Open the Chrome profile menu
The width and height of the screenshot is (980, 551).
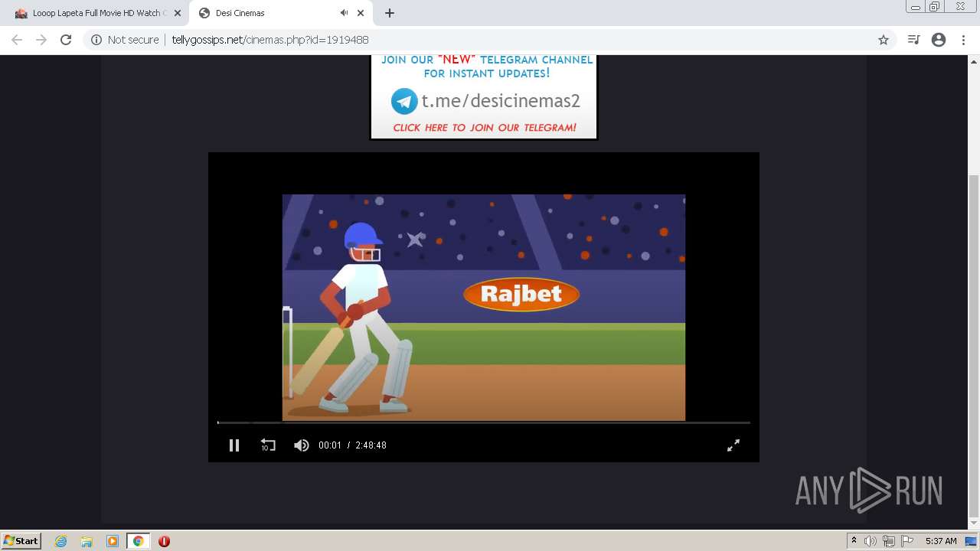pos(939,40)
